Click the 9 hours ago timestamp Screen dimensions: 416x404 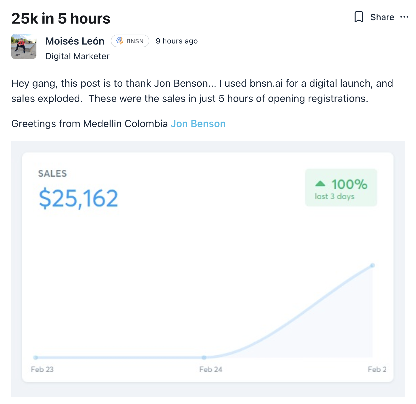[177, 41]
